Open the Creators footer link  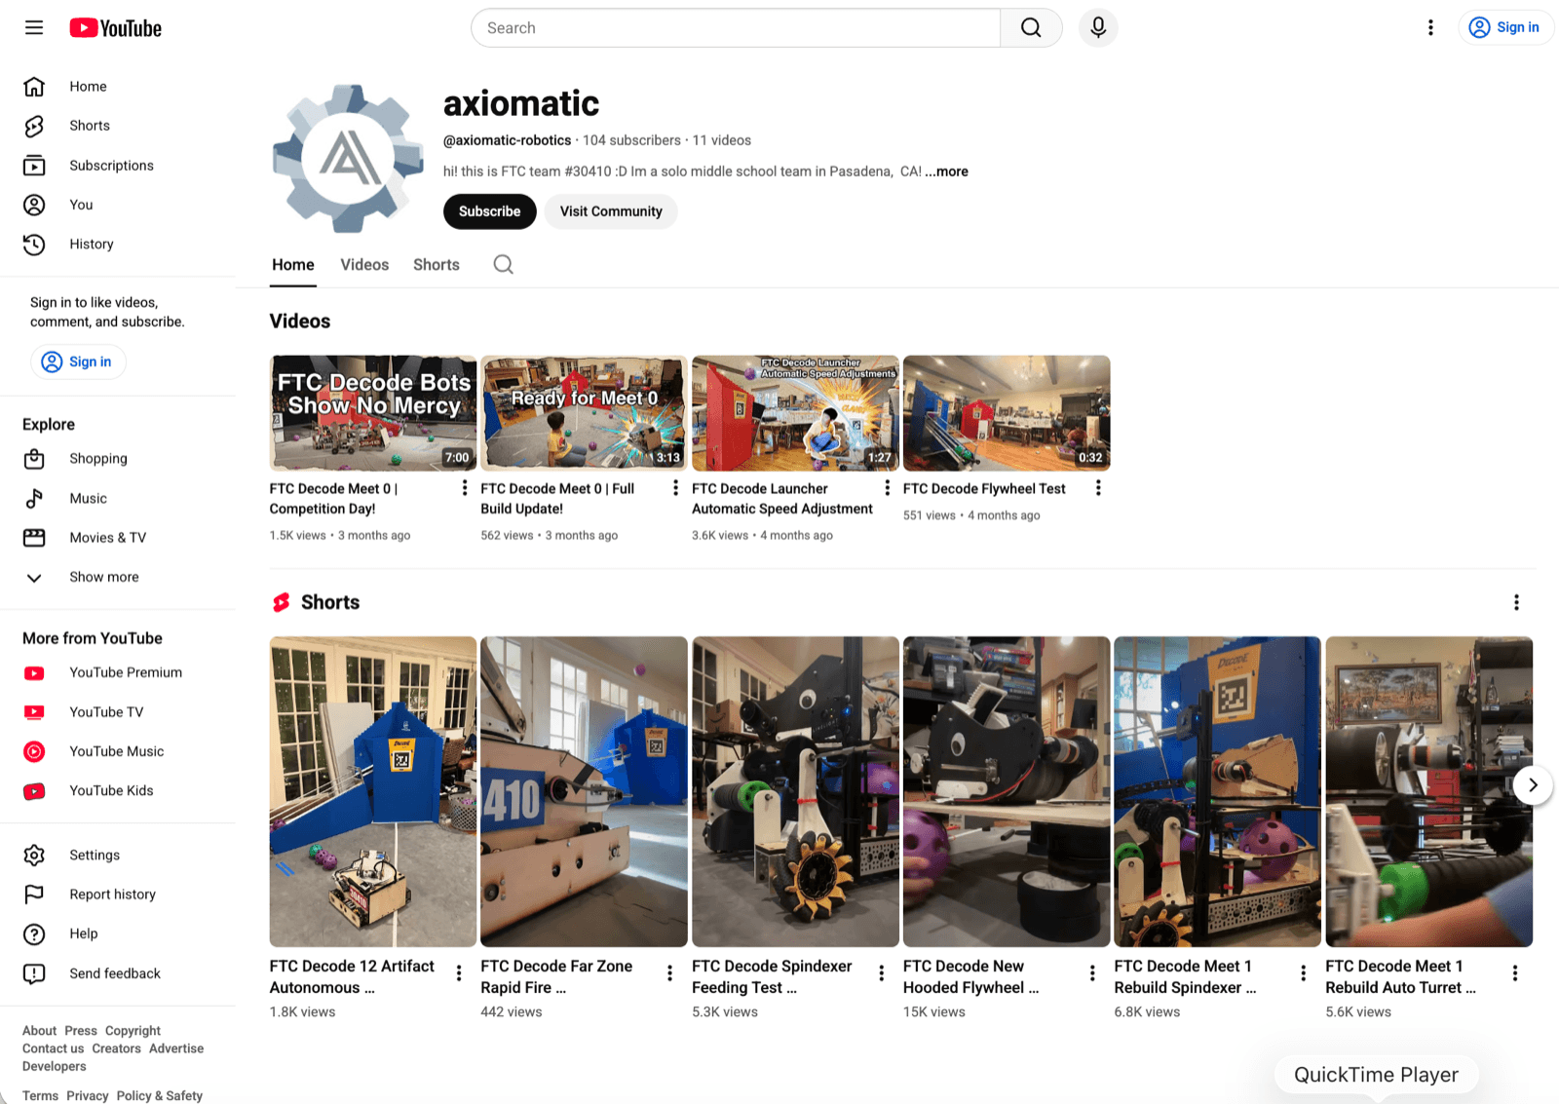(x=117, y=1048)
